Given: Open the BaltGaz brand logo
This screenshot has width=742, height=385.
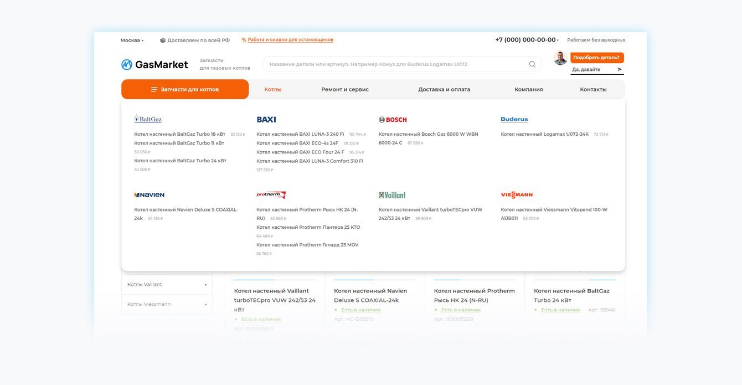Looking at the screenshot, I should tap(148, 119).
